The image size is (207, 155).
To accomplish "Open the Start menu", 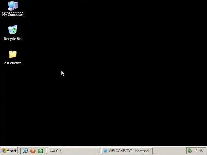I will point(9,151).
